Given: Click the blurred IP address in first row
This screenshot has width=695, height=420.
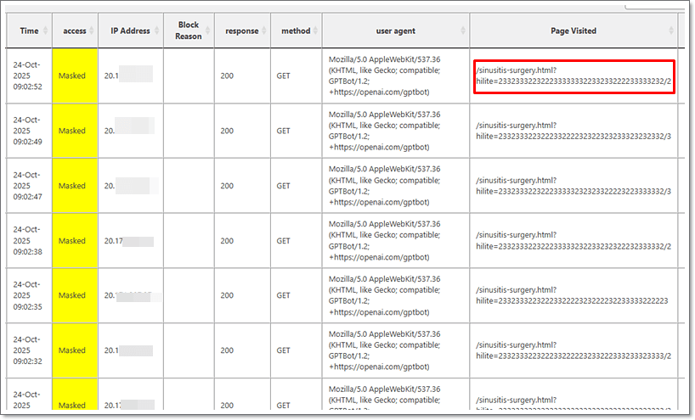Looking at the screenshot, I should tap(129, 76).
